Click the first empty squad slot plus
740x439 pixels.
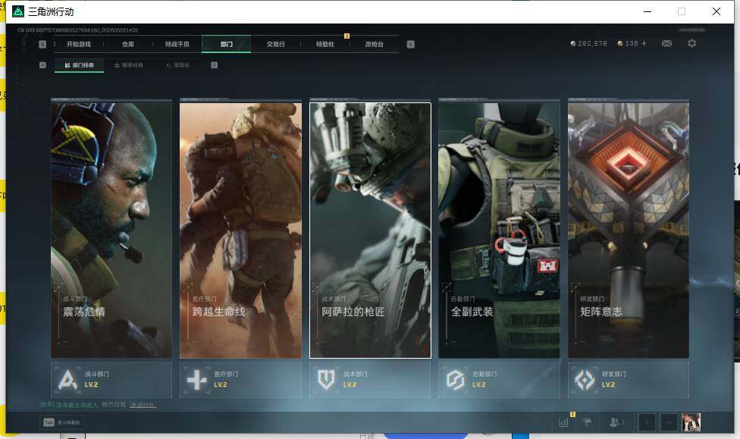pos(647,422)
